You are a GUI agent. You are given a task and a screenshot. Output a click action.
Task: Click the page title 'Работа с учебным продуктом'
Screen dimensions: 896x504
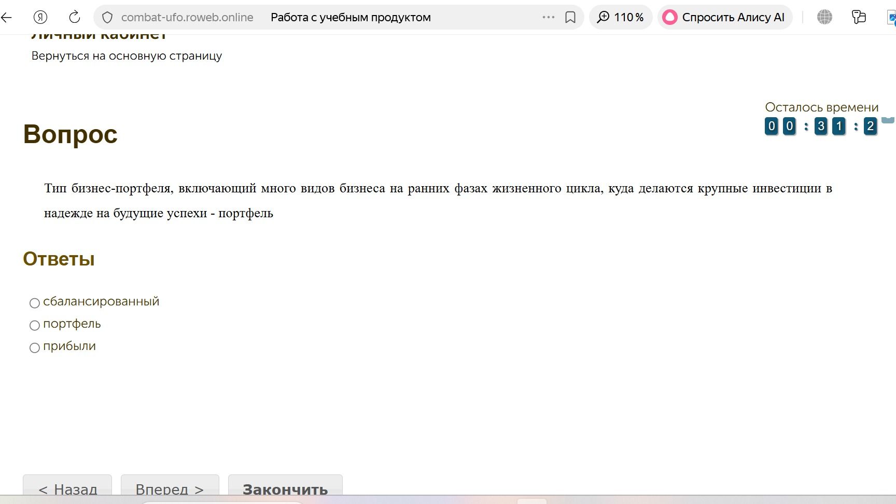click(351, 17)
